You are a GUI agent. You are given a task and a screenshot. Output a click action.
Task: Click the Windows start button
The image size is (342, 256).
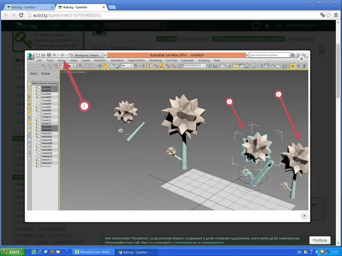(12, 252)
